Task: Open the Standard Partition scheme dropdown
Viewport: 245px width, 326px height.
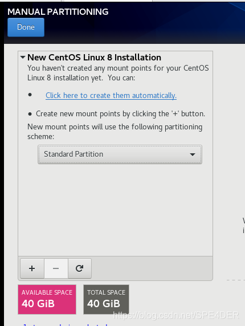Action: [x=120, y=154]
